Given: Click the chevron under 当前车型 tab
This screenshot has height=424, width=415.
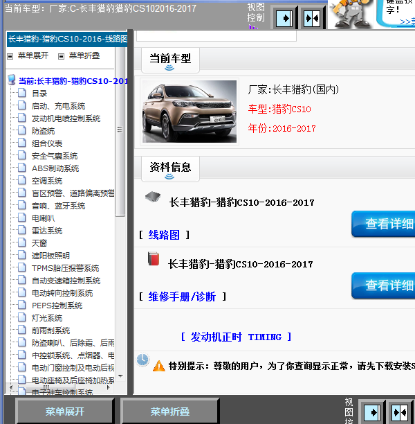Looking at the screenshot, I should (x=169, y=68).
